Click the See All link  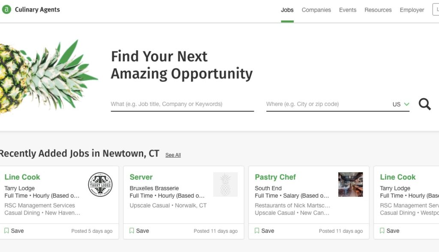coord(173,155)
